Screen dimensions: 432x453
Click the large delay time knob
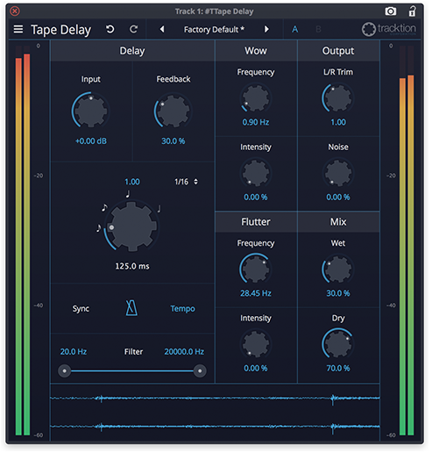point(132,226)
